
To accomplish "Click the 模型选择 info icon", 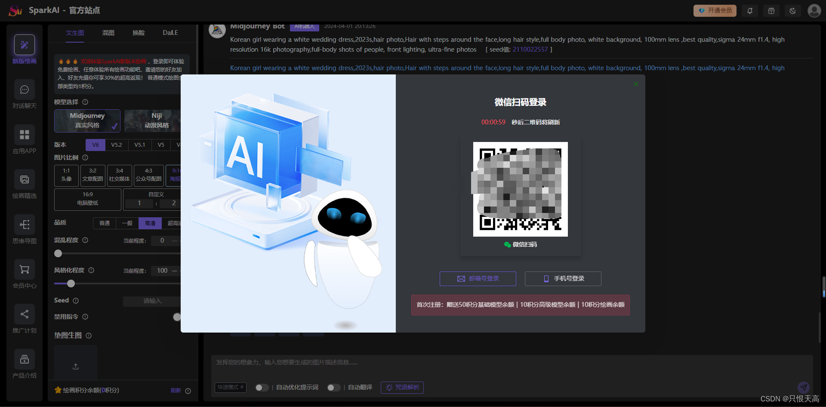I will [85, 102].
